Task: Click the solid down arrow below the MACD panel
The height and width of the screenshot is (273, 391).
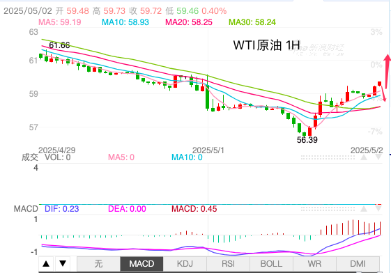Action: pos(63,263)
